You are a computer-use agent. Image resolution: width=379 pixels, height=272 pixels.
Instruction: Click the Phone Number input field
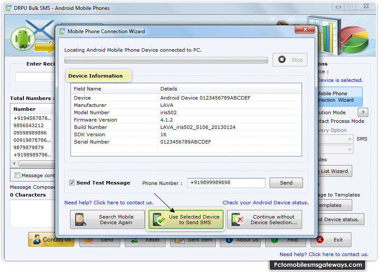point(226,183)
